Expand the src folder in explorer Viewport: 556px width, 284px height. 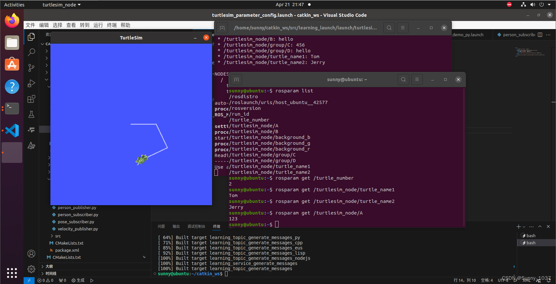[58, 236]
